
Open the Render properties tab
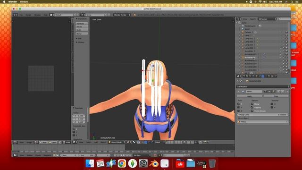click(244, 76)
